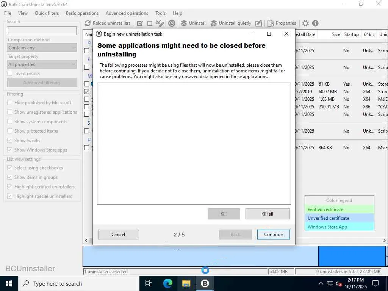
Task: Open the Advanced operations menu
Action: [x=127, y=13]
